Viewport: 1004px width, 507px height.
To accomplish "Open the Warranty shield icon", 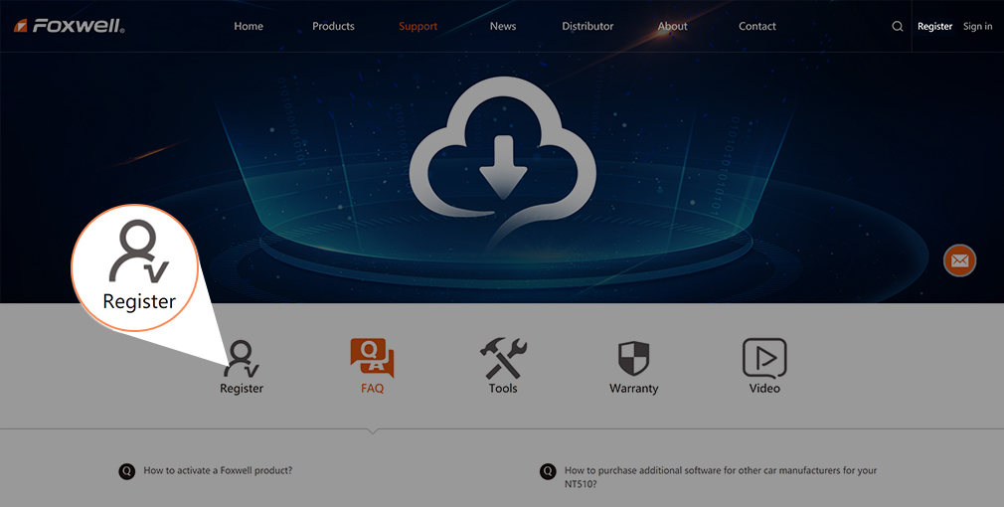I will (633, 359).
